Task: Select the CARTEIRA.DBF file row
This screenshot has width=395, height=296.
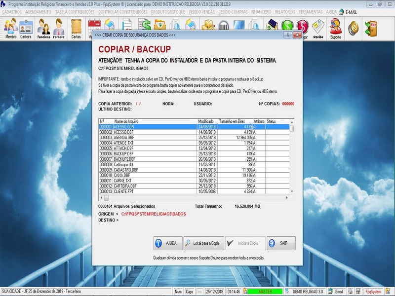Action: tap(194, 186)
